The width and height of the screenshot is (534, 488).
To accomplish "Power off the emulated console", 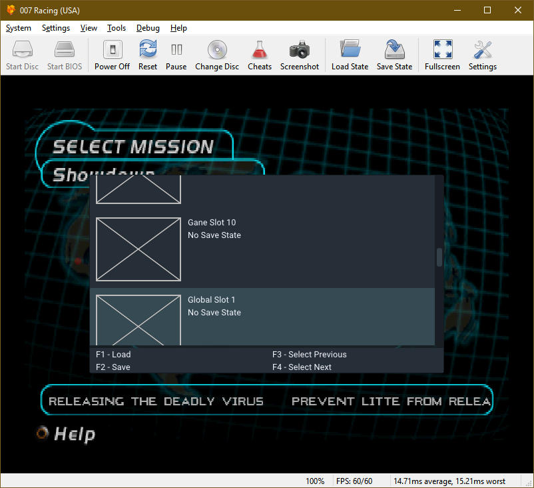I will [112, 55].
